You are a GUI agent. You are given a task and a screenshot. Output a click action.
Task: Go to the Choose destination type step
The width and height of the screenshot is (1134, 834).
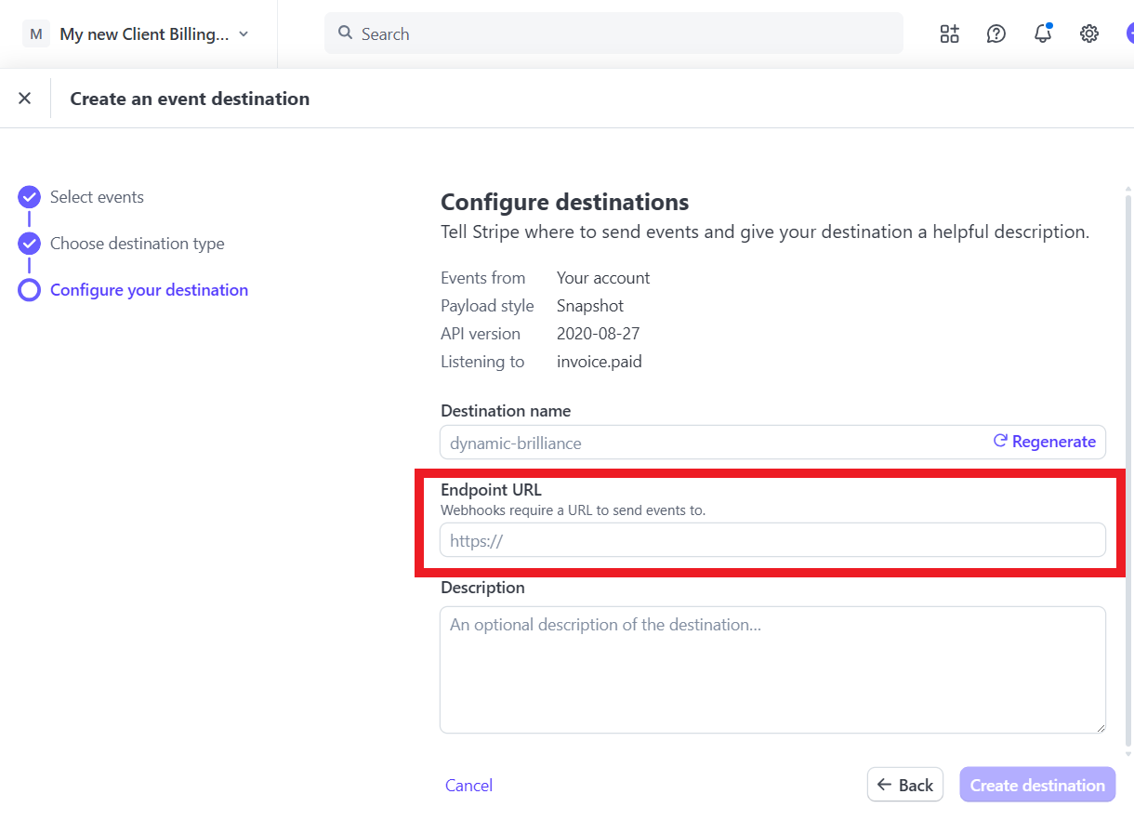coord(137,244)
